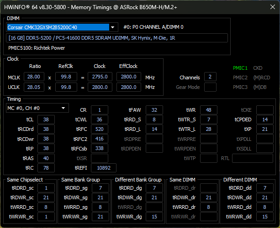
Task: Click the tCWL value 36
Action: pyautogui.click(x=100, y=119)
